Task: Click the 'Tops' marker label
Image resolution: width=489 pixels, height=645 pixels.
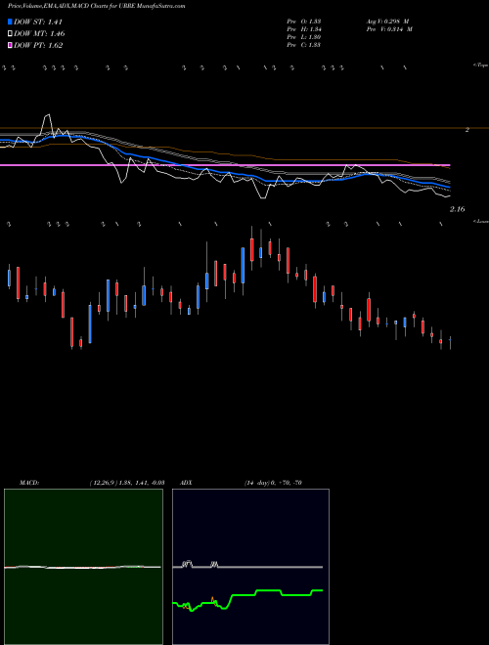Action: 481,65
